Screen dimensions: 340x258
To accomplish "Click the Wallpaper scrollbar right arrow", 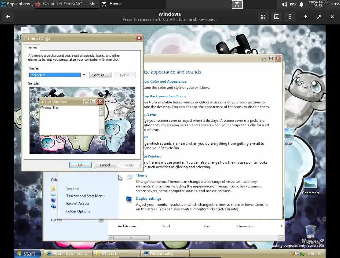I will click(x=281, y=238).
